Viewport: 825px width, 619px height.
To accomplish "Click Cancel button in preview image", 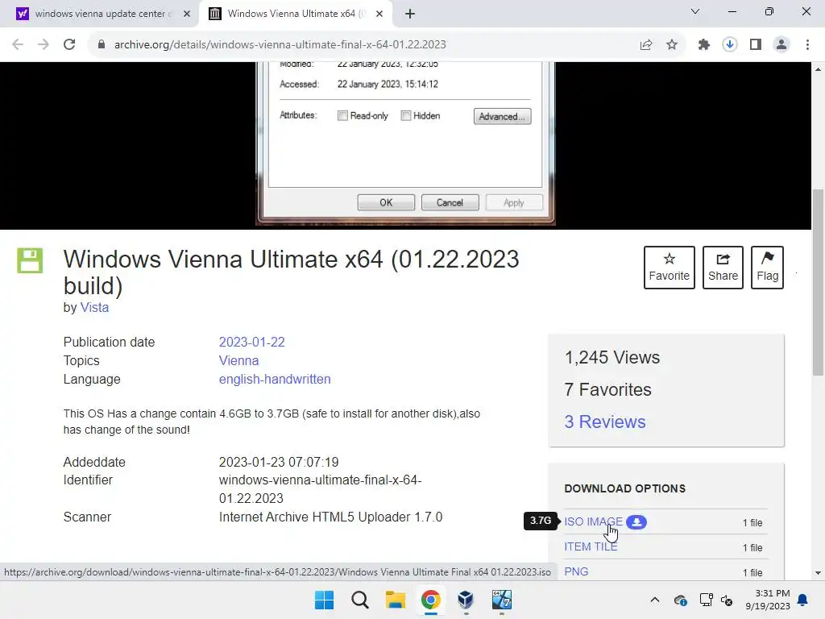I will pos(450,202).
